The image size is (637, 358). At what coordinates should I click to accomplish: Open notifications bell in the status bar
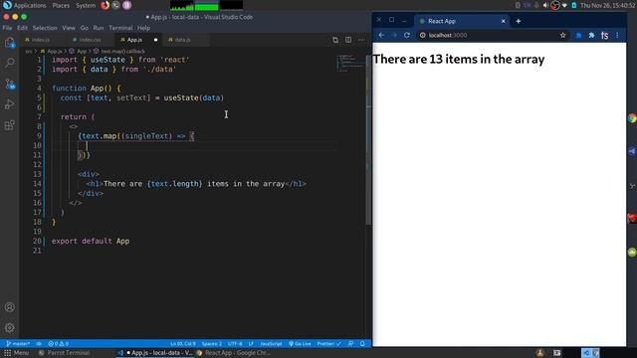click(362, 344)
